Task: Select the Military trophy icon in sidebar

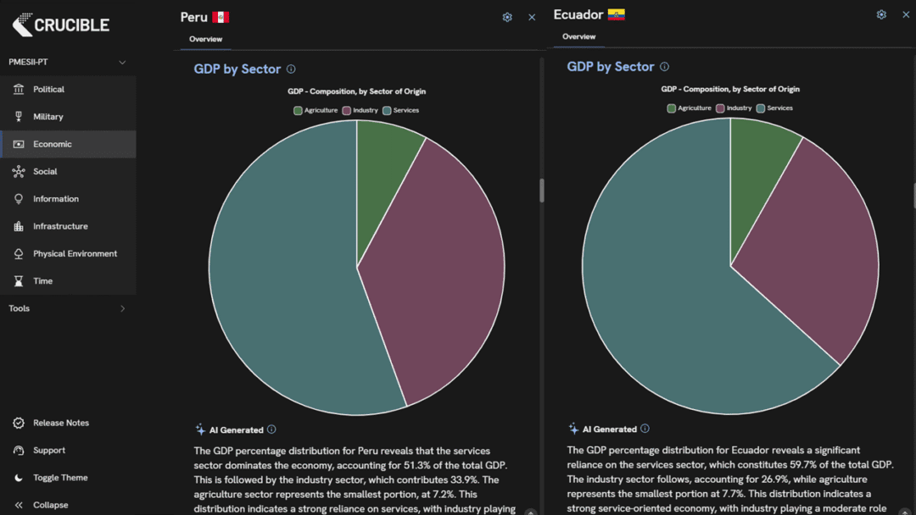Action: pos(19,117)
